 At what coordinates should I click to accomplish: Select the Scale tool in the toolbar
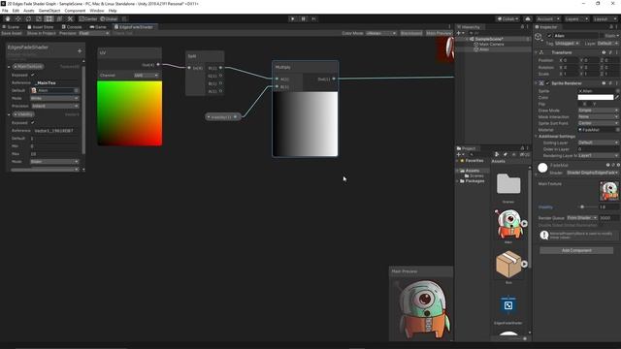click(x=39, y=18)
